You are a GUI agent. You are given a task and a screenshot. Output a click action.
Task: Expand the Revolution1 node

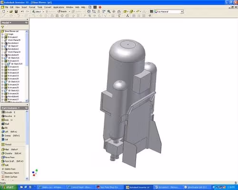(2, 43)
